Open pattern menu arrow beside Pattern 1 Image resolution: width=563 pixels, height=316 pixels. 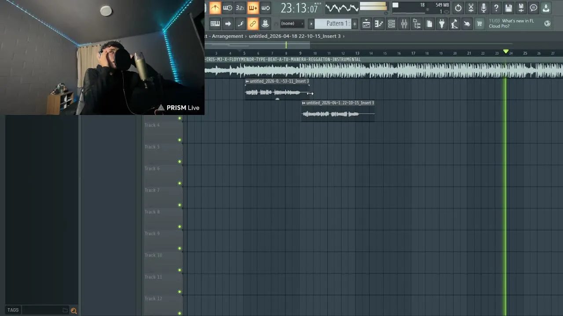311,24
